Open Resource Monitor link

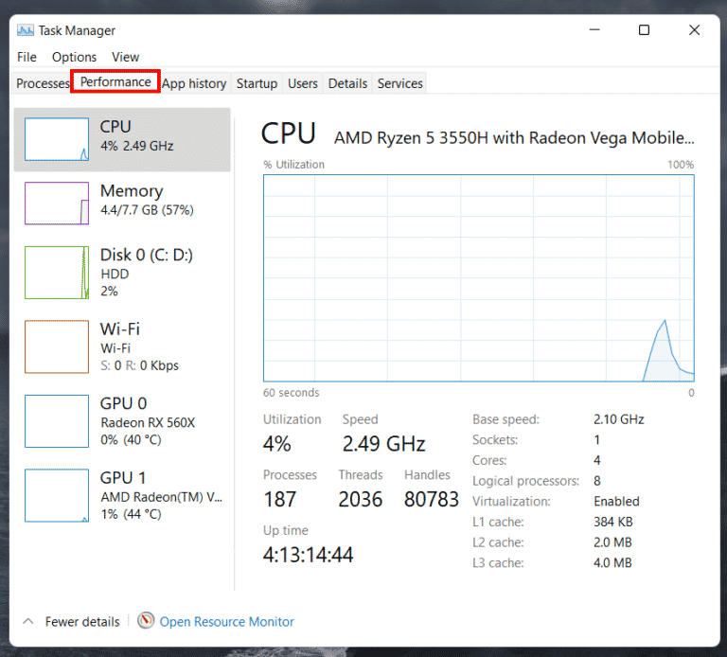click(x=226, y=622)
